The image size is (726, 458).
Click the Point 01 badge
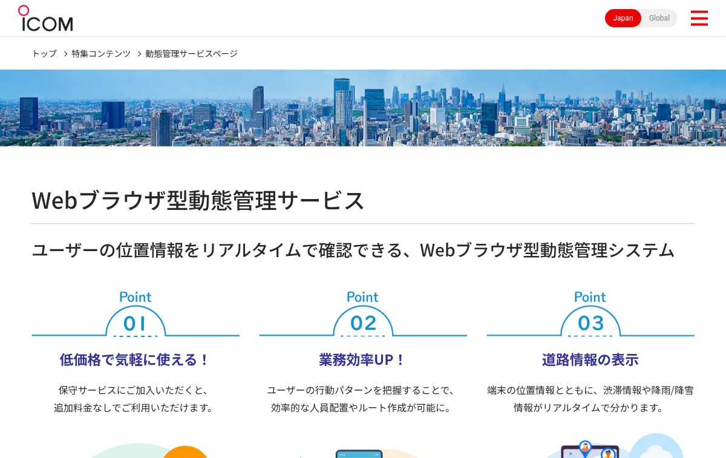pyautogui.click(x=136, y=313)
